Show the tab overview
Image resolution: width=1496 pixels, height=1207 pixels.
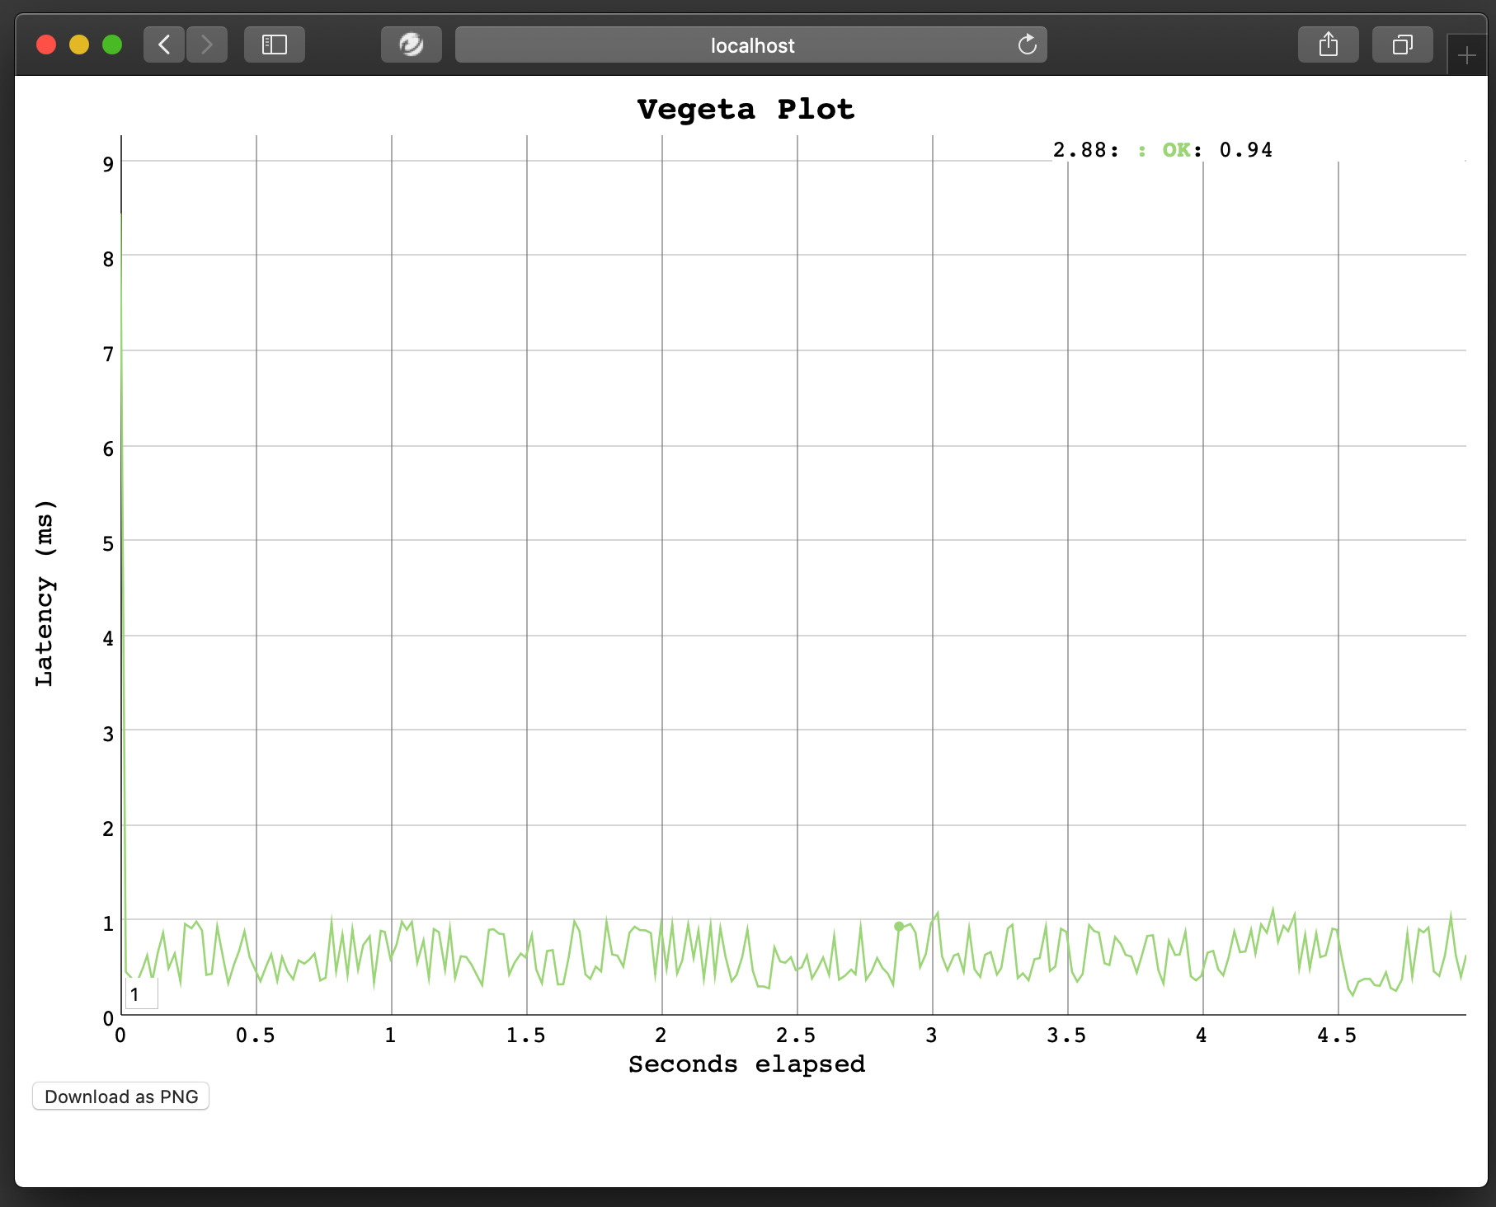pos(1402,45)
